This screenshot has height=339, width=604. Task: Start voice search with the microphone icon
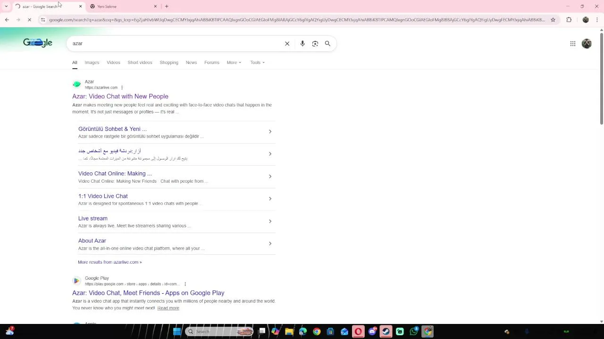tap(302, 43)
